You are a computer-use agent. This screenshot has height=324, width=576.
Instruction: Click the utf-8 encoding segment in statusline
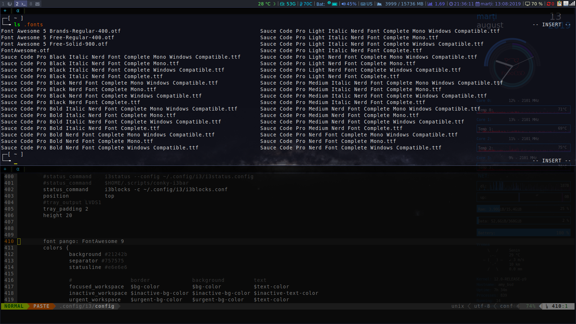pyautogui.click(x=482, y=306)
